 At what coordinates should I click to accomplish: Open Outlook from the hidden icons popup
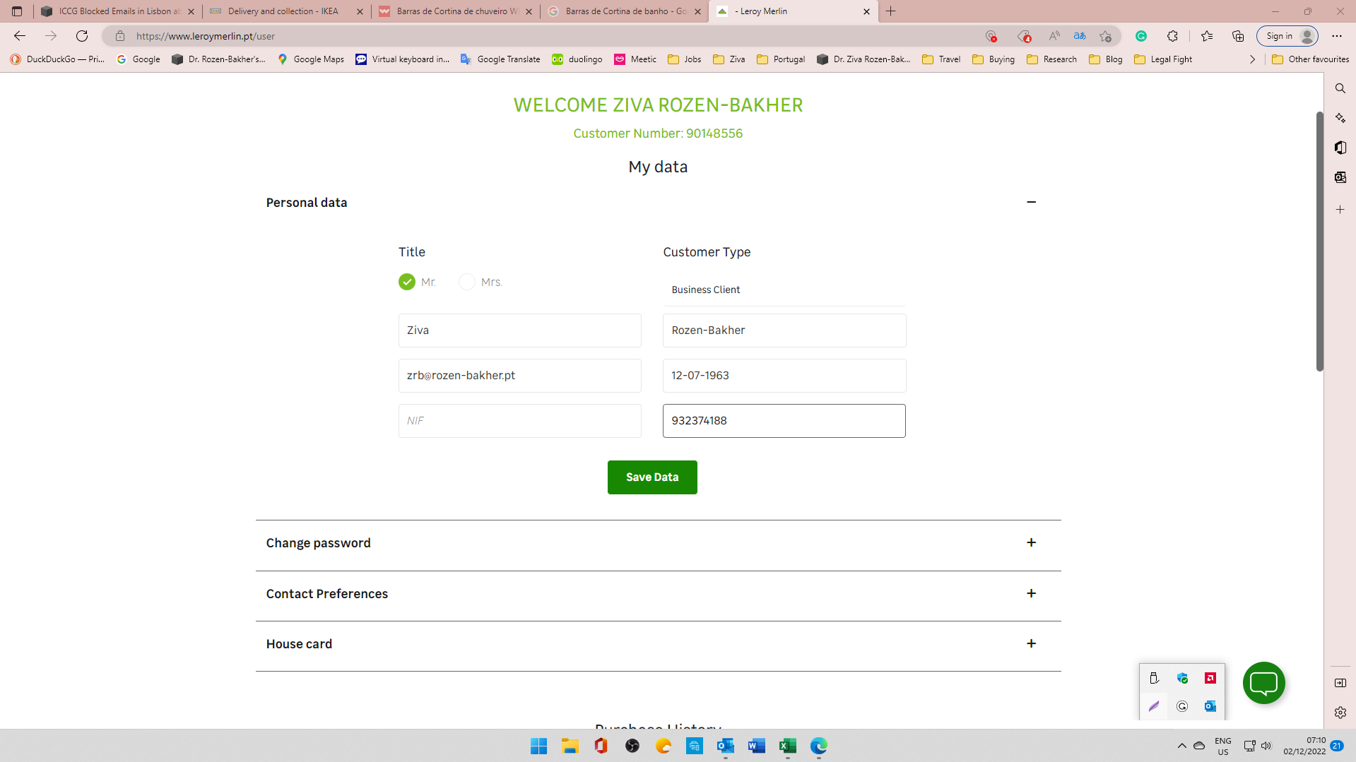pyautogui.click(x=1210, y=706)
